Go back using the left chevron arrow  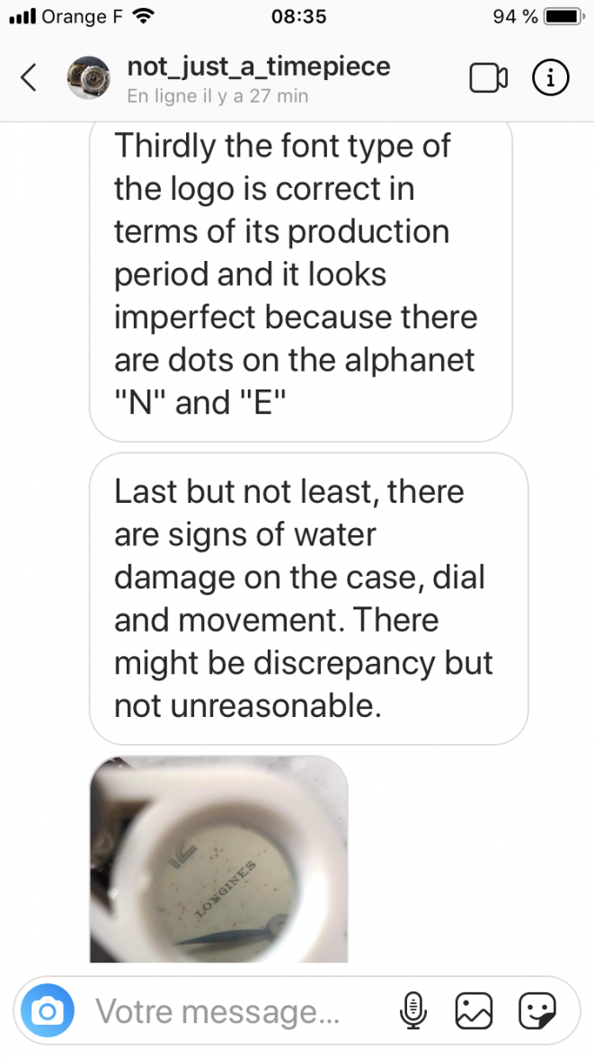click(x=29, y=78)
